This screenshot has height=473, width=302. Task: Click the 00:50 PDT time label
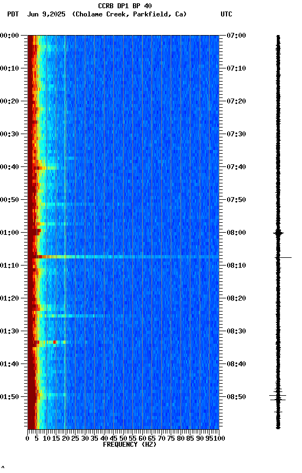point(9,200)
